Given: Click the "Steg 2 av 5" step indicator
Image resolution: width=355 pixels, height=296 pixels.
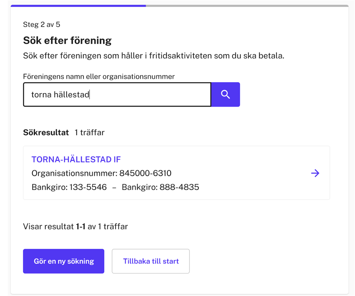Looking at the screenshot, I should (41, 25).
